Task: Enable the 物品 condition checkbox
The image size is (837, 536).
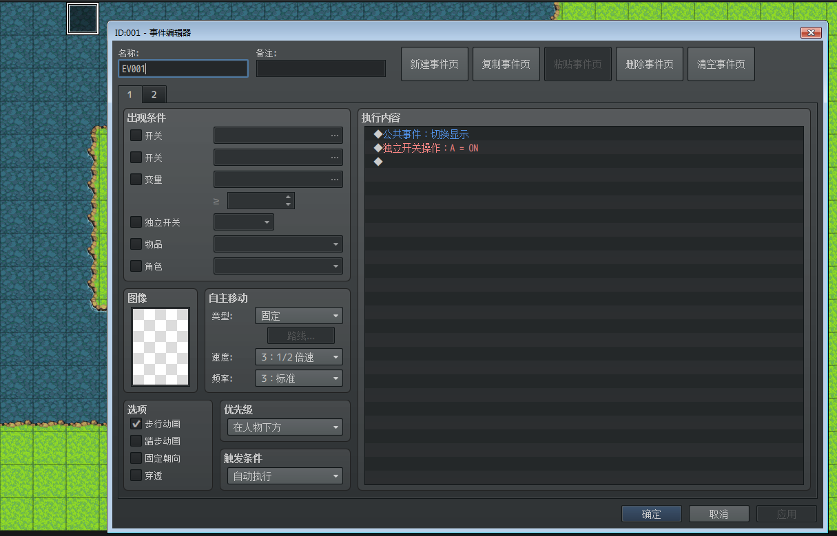Action: click(x=136, y=244)
